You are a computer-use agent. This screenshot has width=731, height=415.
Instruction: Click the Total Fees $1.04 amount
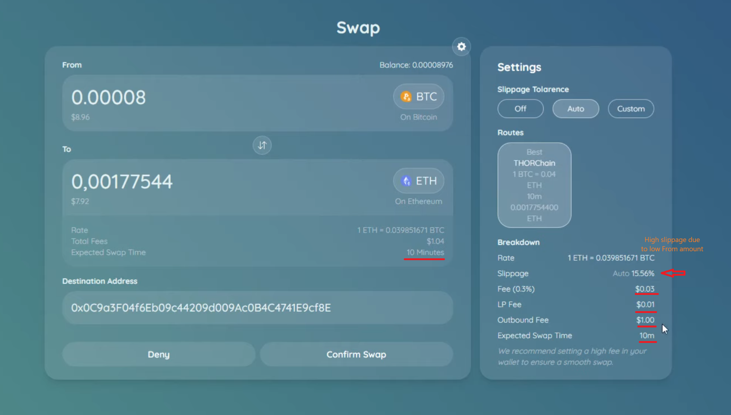tap(435, 241)
